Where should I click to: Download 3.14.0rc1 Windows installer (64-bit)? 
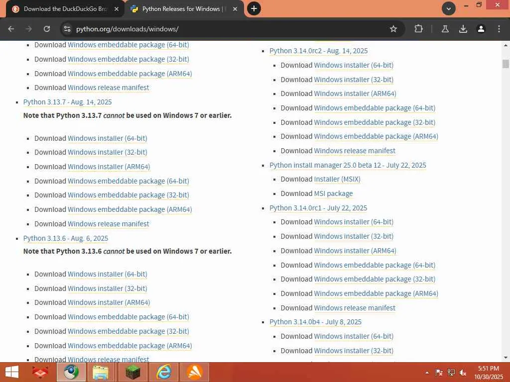point(354,222)
